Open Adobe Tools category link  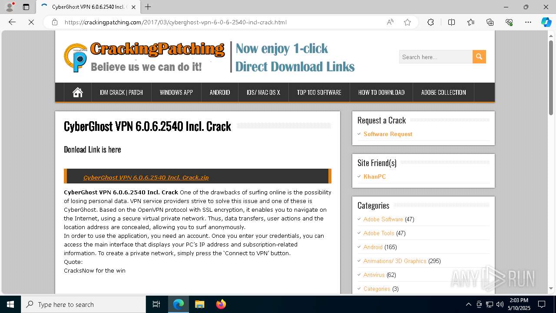point(379,233)
